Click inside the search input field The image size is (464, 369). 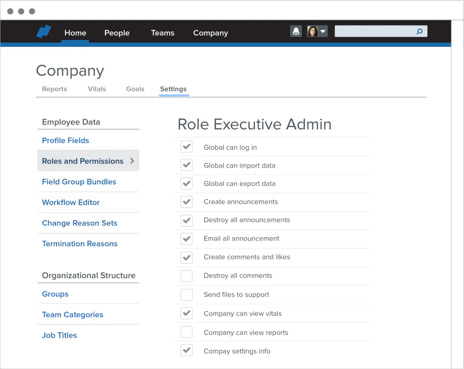coord(377,31)
